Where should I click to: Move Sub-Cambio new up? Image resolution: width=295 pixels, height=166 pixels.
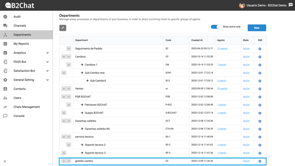tap(64, 73)
